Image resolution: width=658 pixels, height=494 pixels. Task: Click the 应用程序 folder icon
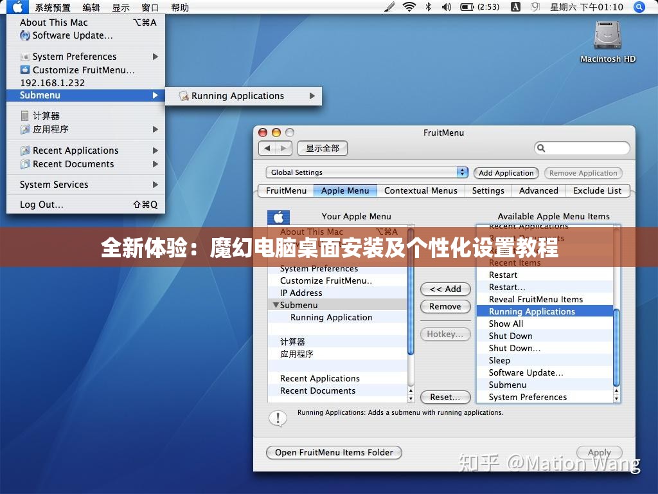(x=25, y=129)
